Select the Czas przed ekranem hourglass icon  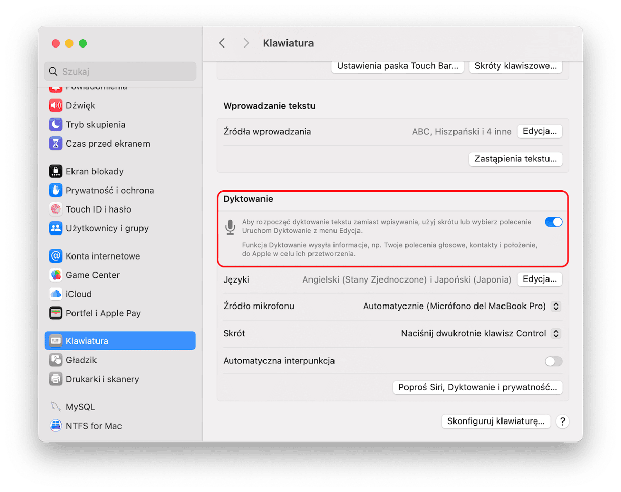[x=55, y=144]
